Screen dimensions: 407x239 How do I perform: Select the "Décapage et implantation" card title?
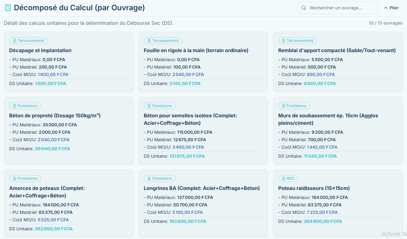click(40, 50)
